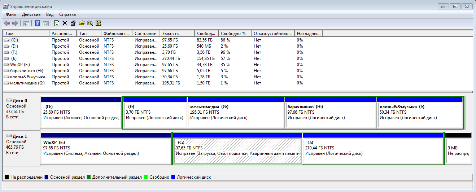Select the (J:) 270,44 ГБ partition block
Screen dimensions: 476x192
(373, 148)
